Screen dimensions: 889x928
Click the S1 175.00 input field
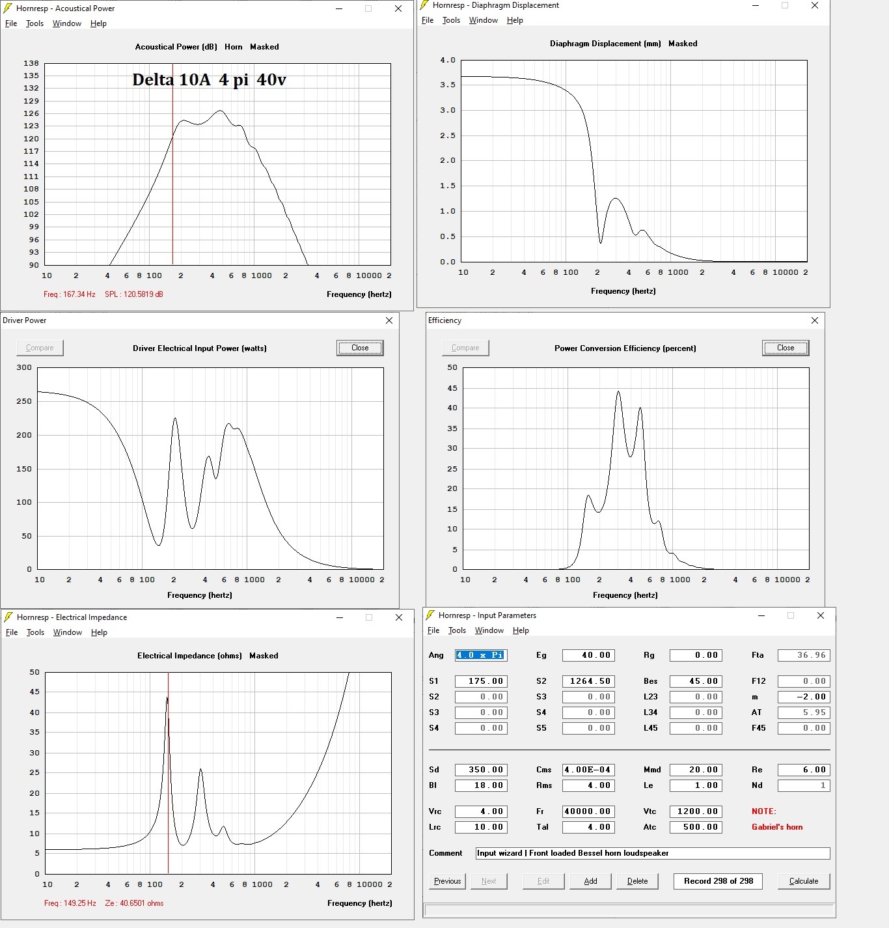tap(481, 681)
